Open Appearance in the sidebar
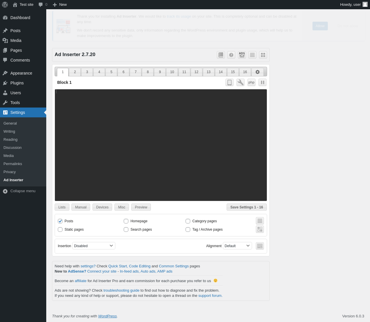This screenshot has height=322, width=370. [23, 73]
